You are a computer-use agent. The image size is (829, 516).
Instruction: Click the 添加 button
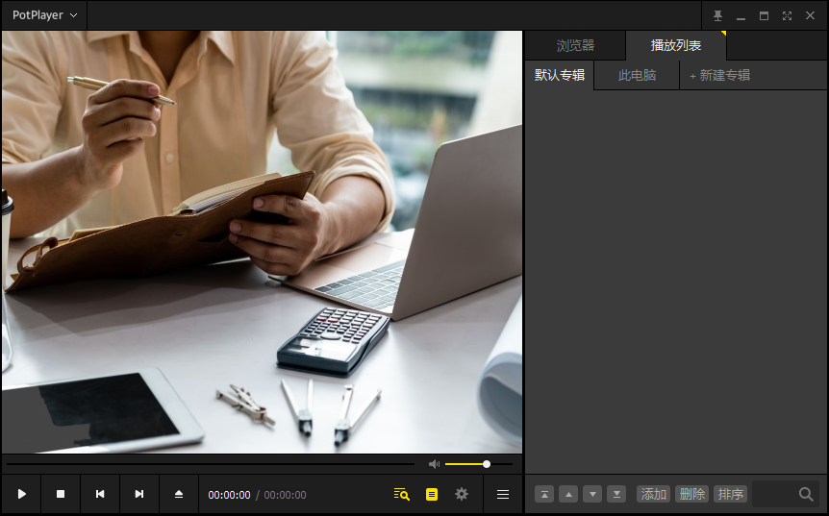click(653, 494)
